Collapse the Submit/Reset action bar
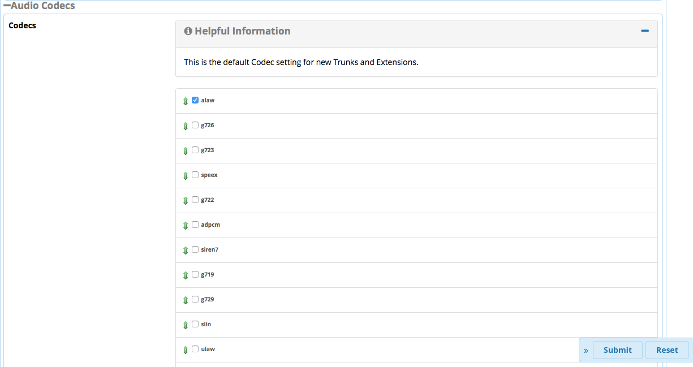The height and width of the screenshot is (367, 693). (586, 351)
